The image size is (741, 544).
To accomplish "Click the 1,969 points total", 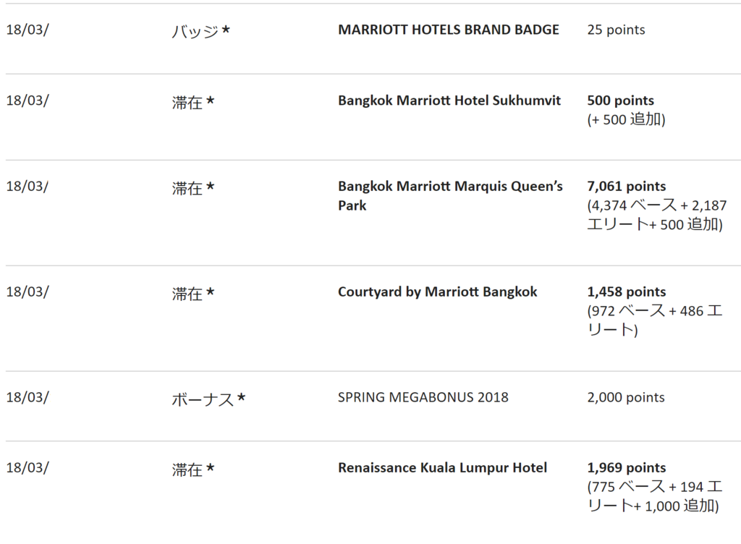I will 626,468.
